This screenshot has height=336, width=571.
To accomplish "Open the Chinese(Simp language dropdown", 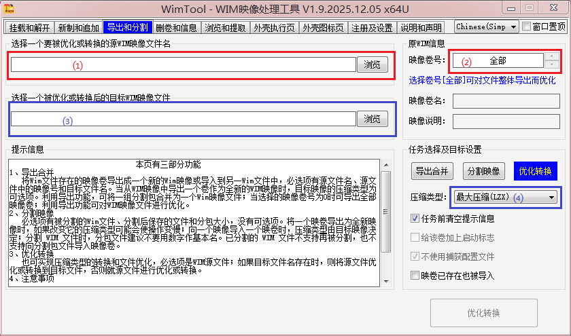I will pyautogui.click(x=486, y=27).
